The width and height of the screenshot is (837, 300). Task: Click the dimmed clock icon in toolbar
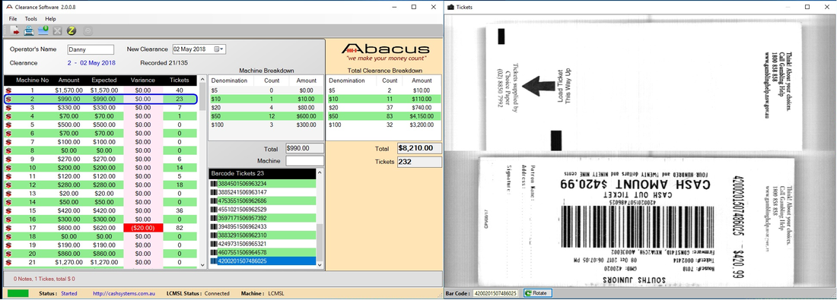pyautogui.click(x=88, y=31)
